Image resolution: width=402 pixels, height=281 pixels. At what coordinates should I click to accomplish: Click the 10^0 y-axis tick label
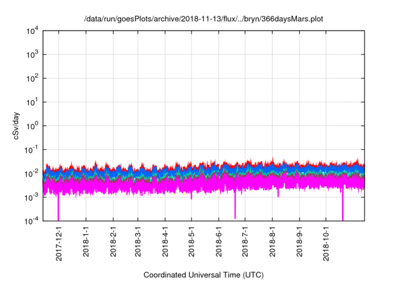33,125
